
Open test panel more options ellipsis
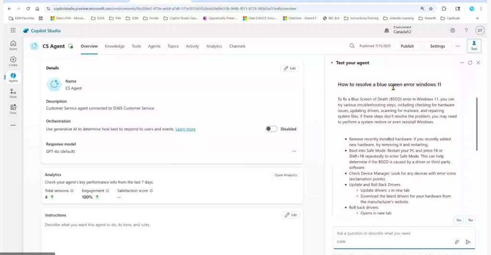pos(462,63)
